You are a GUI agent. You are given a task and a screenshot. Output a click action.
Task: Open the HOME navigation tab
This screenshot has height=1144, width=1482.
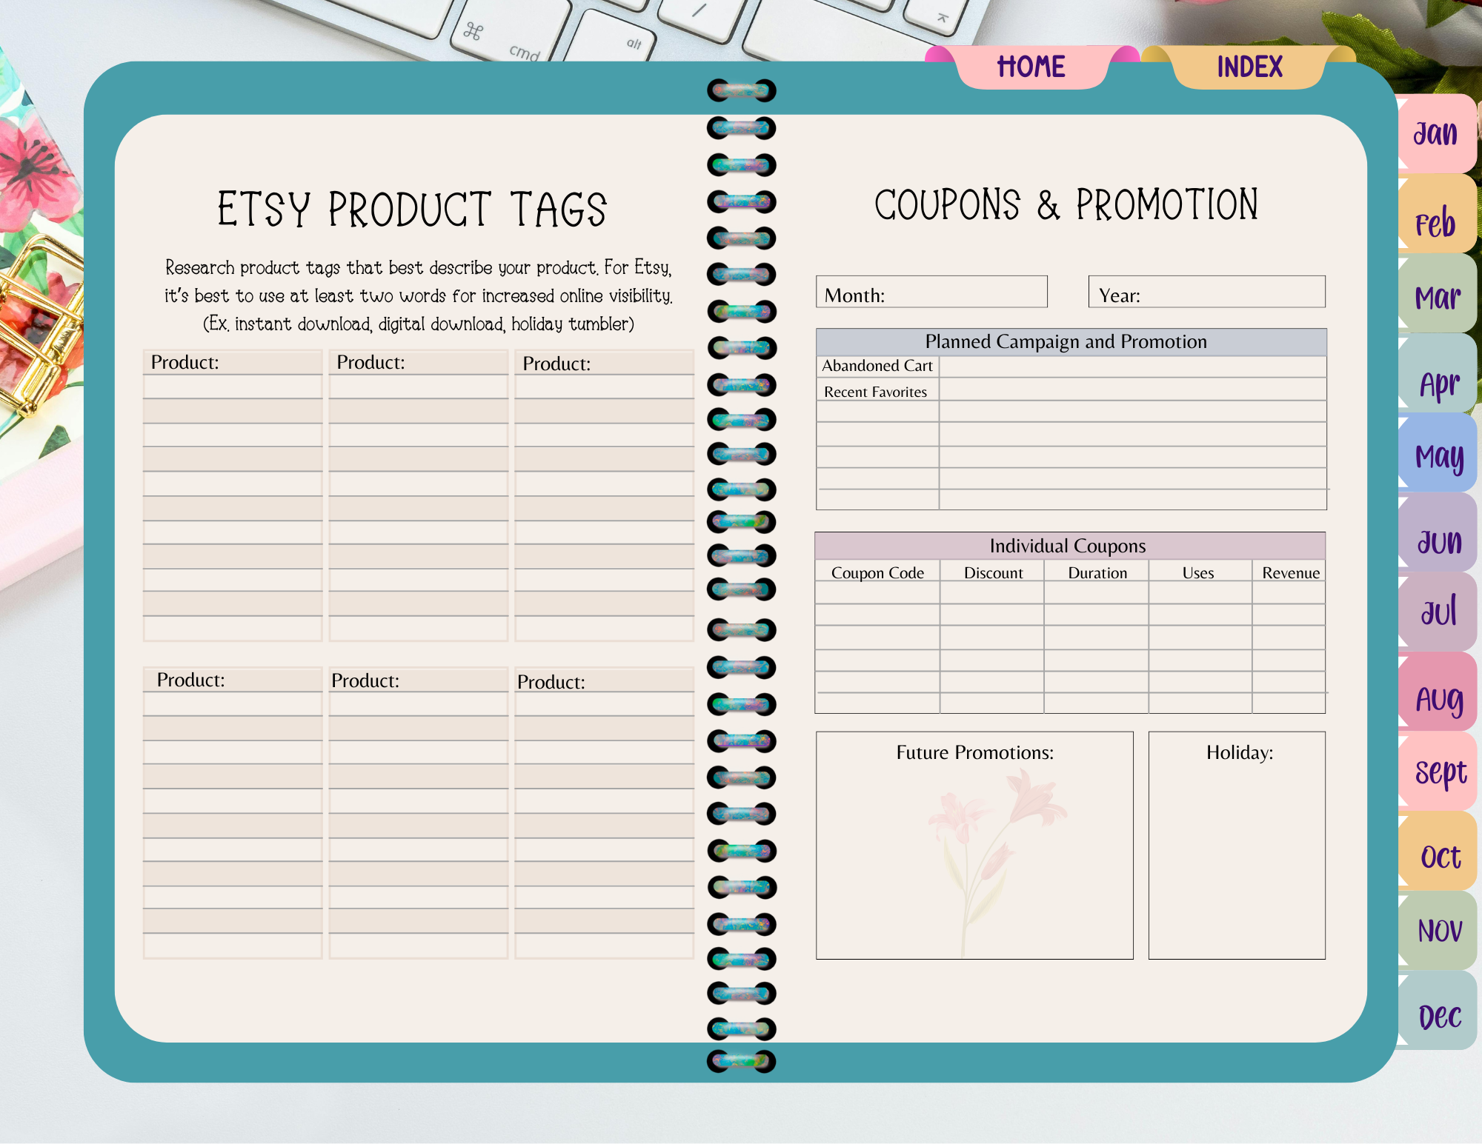tap(1032, 67)
